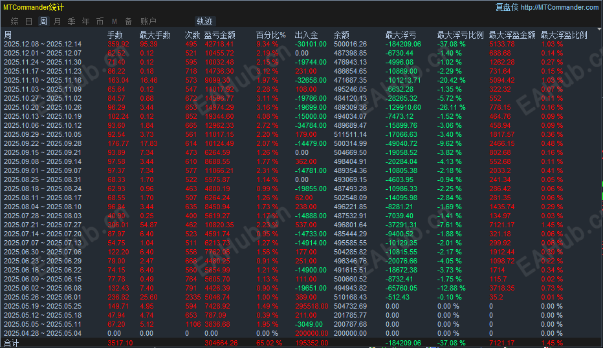603x348 pixels.
Task: Sort by the 出入金 column header
Action: 306,35
